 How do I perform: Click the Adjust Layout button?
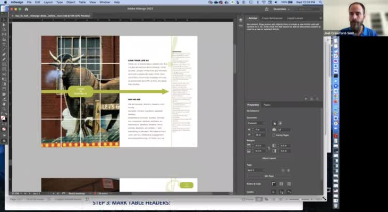(269, 158)
